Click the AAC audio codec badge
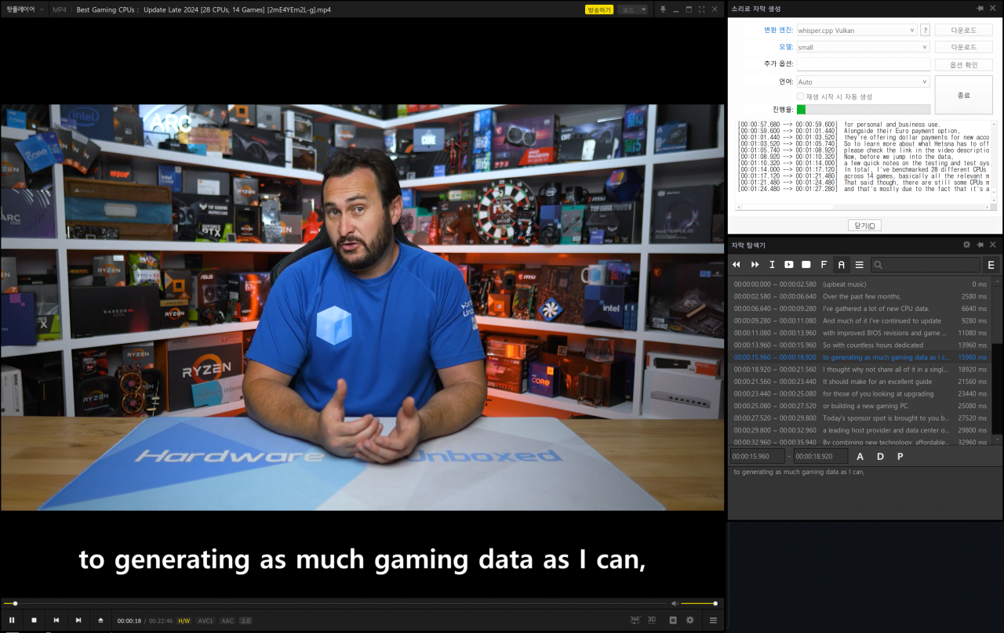The width and height of the screenshot is (1004, 633). point(227,620)
